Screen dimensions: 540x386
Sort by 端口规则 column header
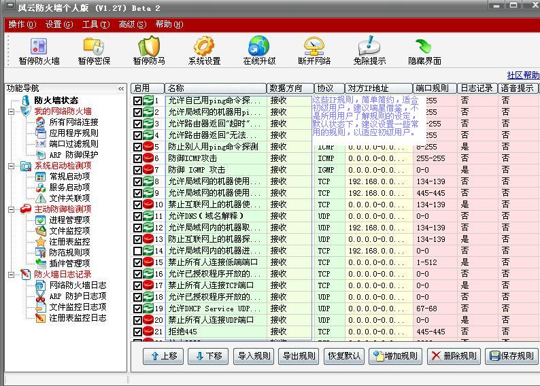coord(435,88)
